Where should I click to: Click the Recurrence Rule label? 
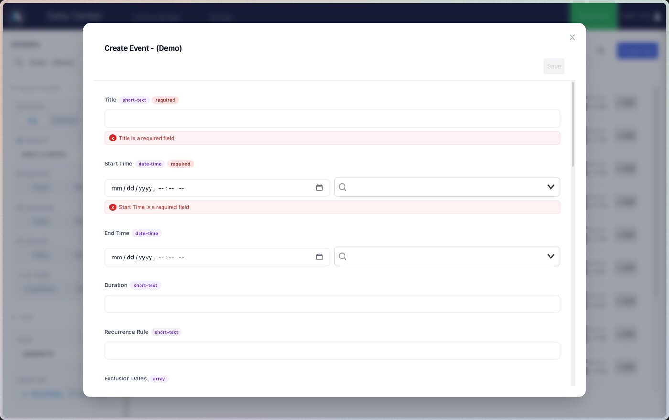[126, 332]
